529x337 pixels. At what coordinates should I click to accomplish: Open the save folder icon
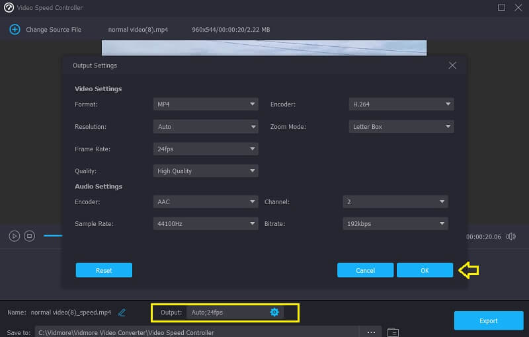(393, 332)
